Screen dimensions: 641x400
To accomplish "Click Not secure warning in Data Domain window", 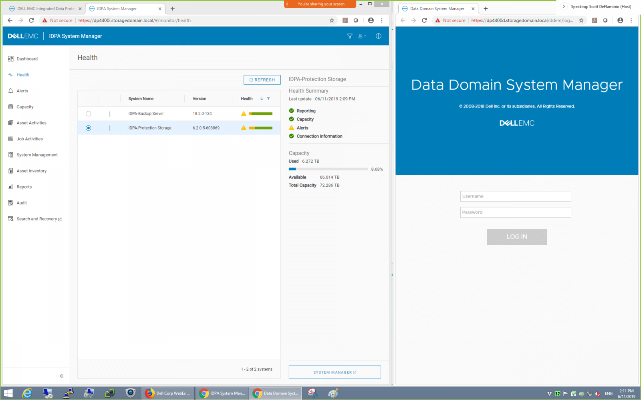I will click(x=450, y=20).
